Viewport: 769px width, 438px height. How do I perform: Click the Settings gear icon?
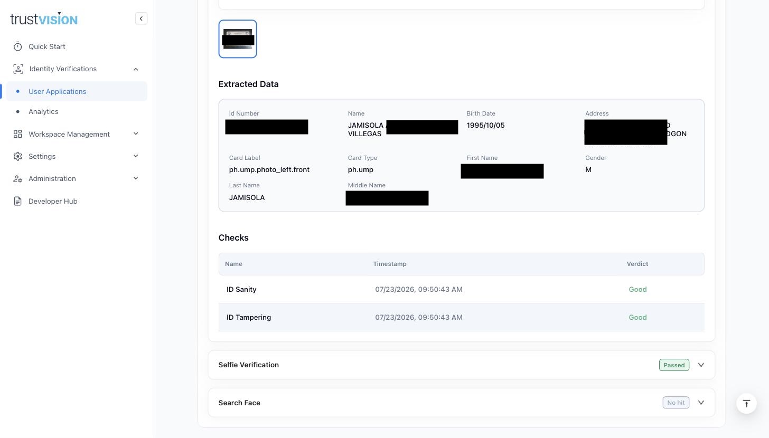coord(18,156)
